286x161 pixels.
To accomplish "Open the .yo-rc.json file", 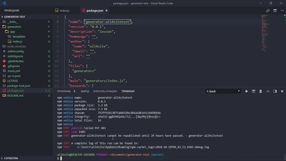I will (26, 76).
